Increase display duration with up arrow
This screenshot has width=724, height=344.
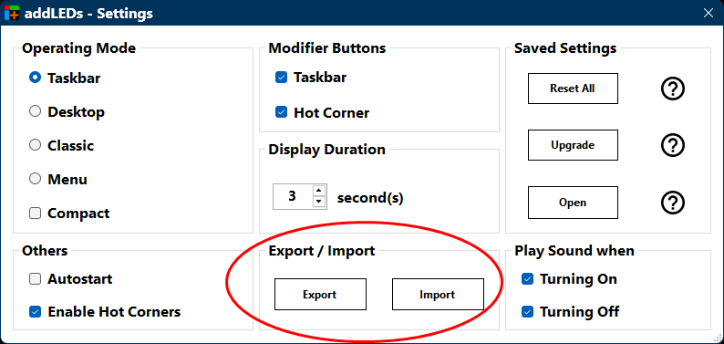tap(319, 191)
